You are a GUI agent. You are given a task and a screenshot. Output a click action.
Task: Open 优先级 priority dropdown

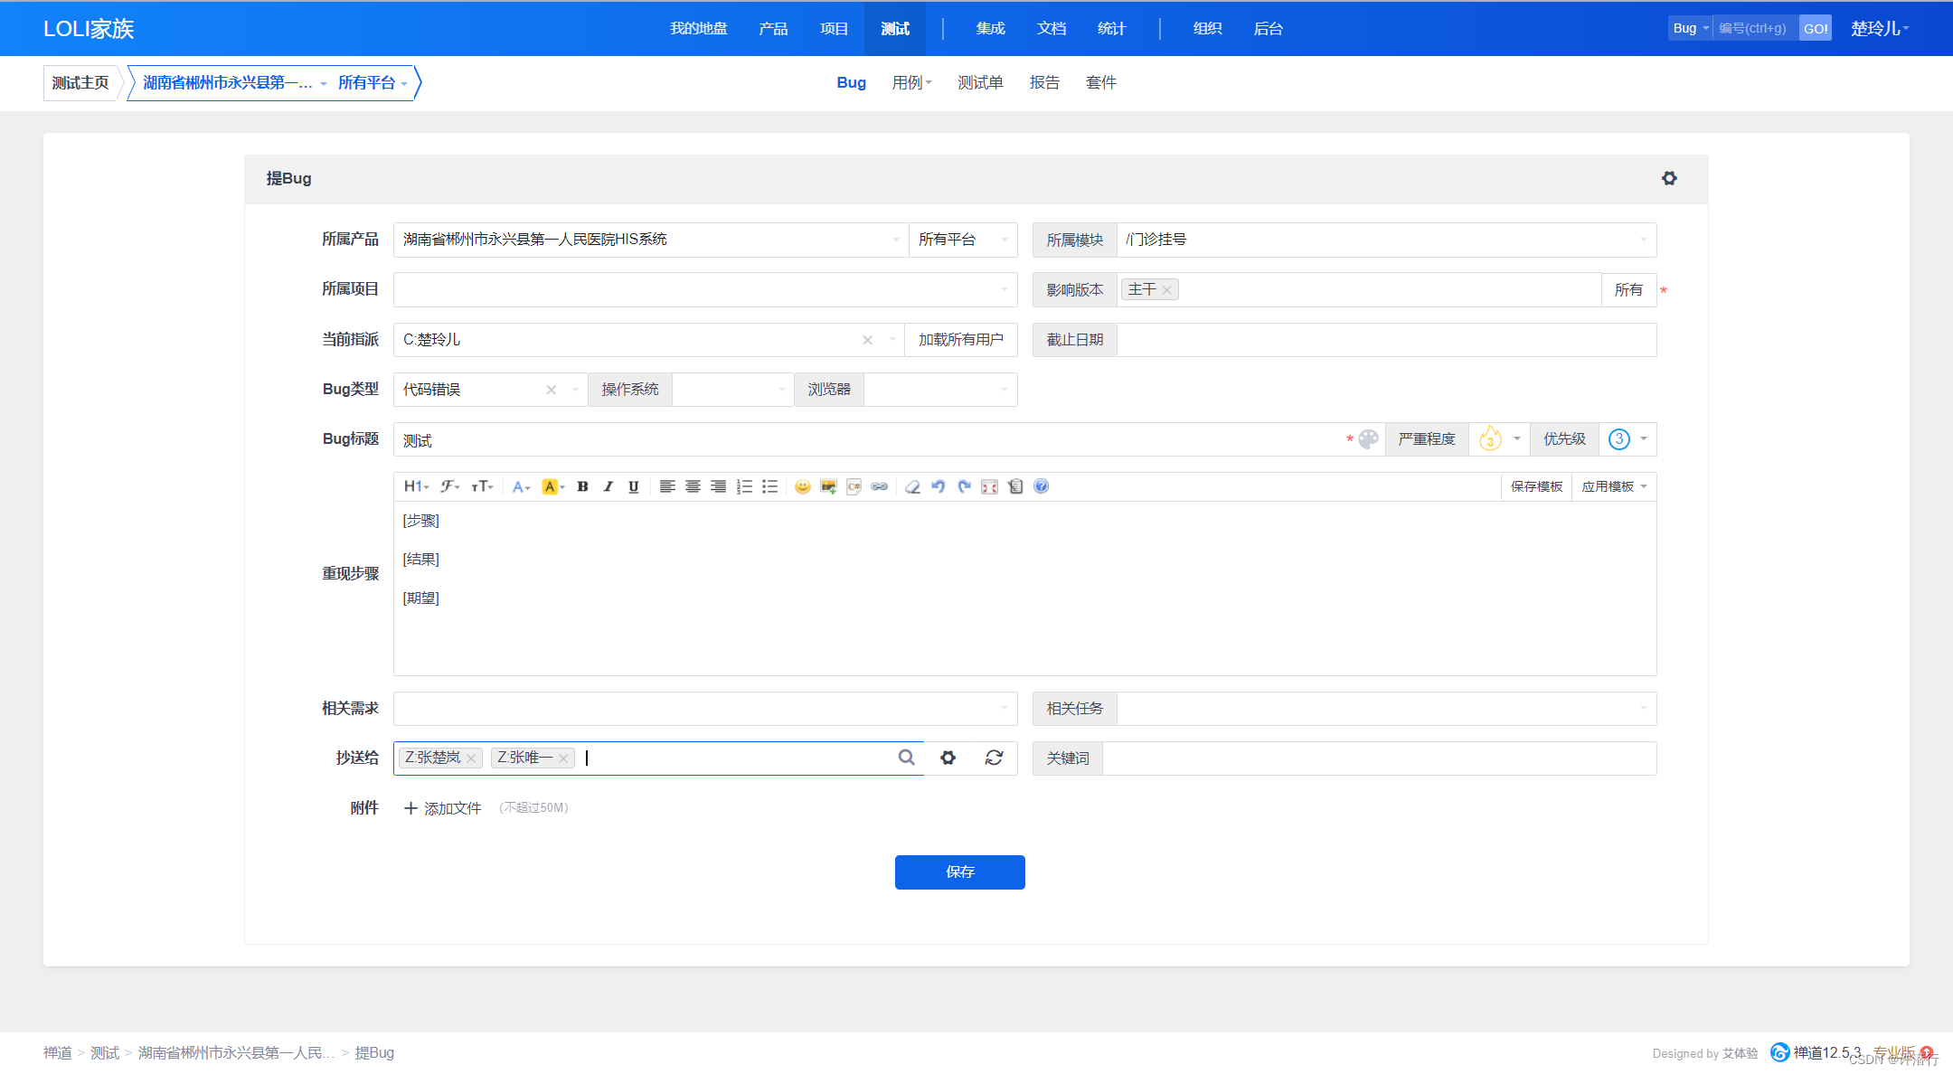click(x=1628, y=439)
